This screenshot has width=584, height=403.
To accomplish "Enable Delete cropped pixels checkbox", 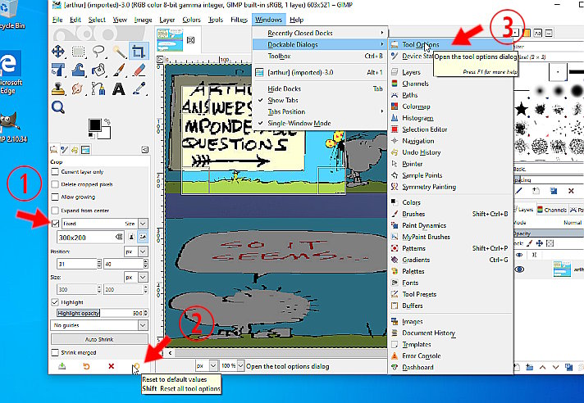I will point(55,184).
